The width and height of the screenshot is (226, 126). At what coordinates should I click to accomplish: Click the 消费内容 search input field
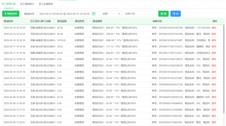[140, 14]
